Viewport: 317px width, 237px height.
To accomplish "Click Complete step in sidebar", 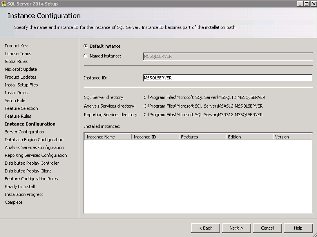I will (x=14, y=202).
